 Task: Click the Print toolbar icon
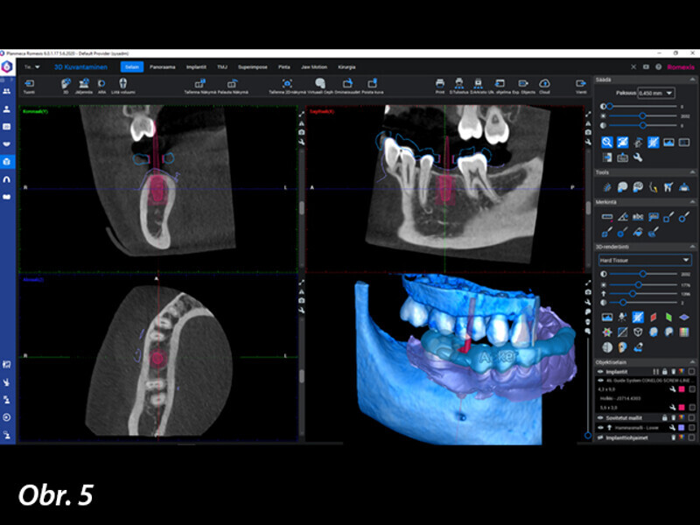tap(440, 83)
